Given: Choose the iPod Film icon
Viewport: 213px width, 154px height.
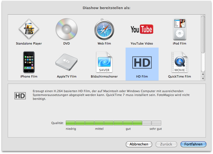Looking at the screenshot, I should click(179, 30).
